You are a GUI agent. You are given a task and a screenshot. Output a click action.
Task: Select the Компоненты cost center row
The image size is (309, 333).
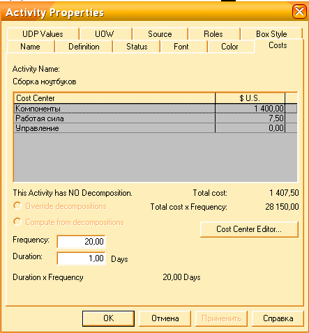click(x=156, y=109)
